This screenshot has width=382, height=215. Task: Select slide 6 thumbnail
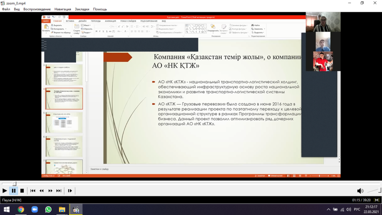click(x=64, y=146)
